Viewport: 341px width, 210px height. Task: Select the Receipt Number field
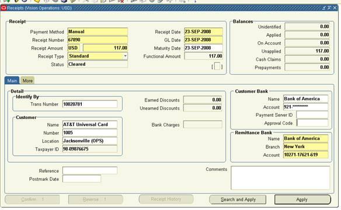click(98, 40)
